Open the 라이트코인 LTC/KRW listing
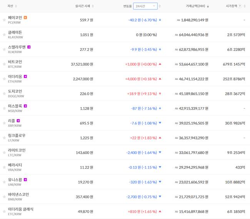The height and width of the screenshot is (219, 250). coord(17,152)
